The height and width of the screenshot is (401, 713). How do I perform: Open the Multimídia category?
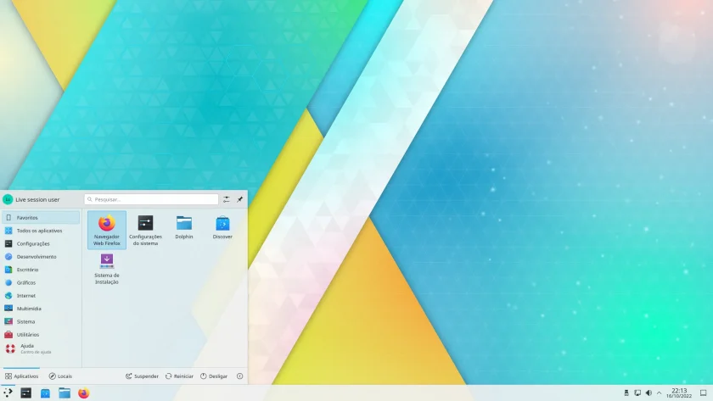tap(41, 309)
